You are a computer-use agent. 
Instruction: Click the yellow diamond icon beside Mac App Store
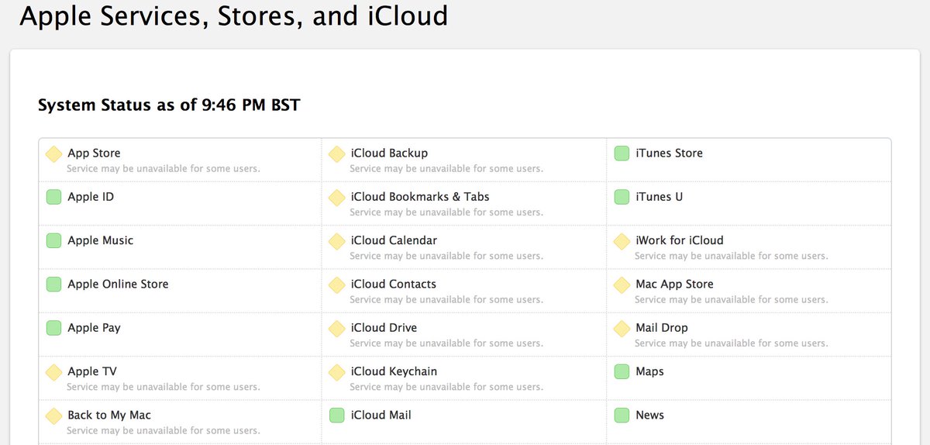pyautogui.click(x=622, y=285)
